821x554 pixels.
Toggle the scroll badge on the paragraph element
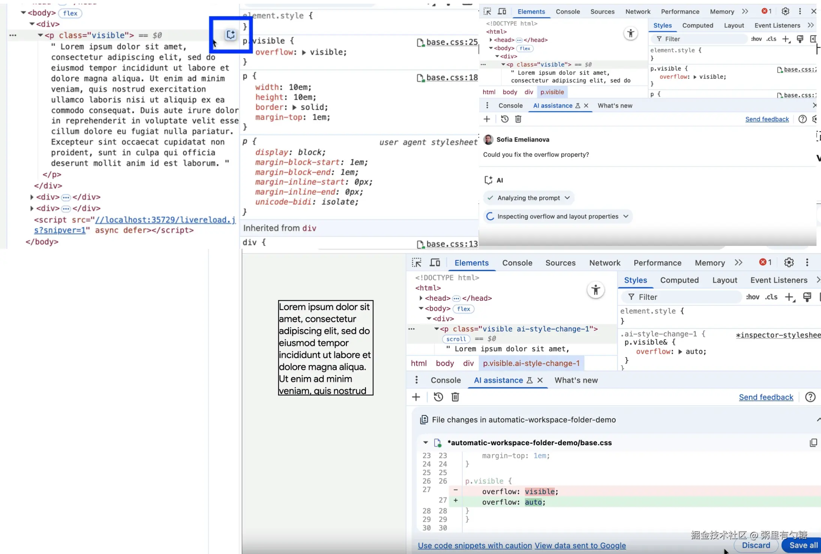click(456, 339)
